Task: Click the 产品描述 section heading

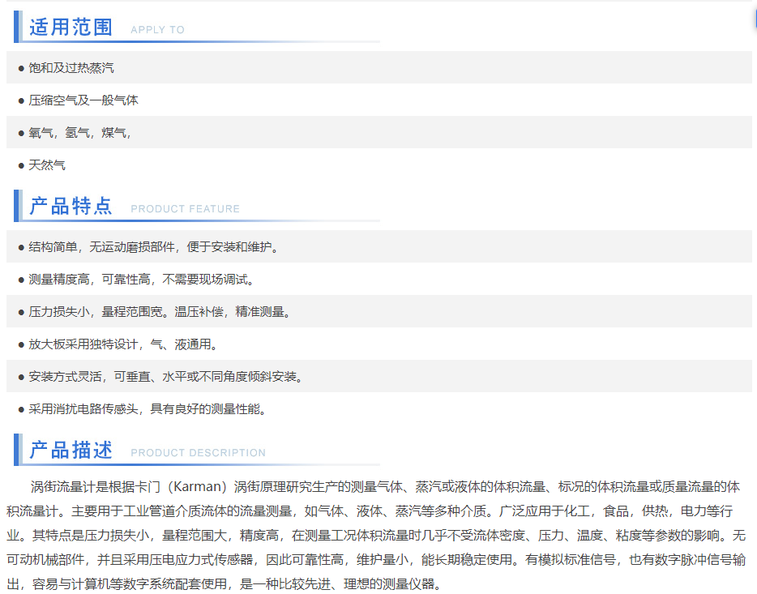Action: coord(71,450)
